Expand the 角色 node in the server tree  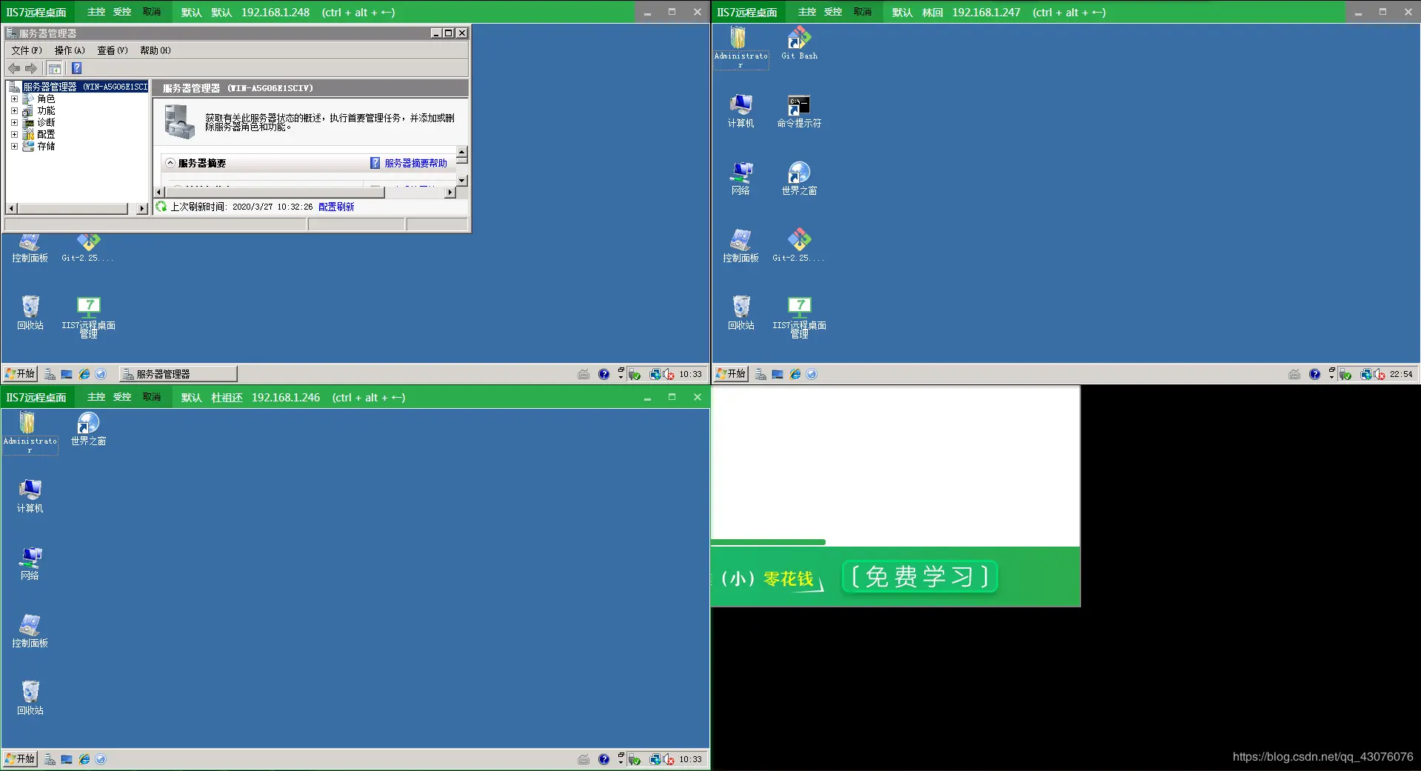click(x=14, y=99)
